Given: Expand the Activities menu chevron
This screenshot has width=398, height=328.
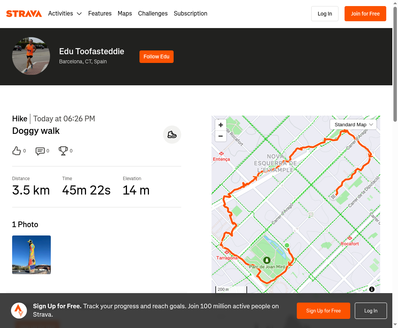Looking at the screenshot, I should tap(79, 14).
